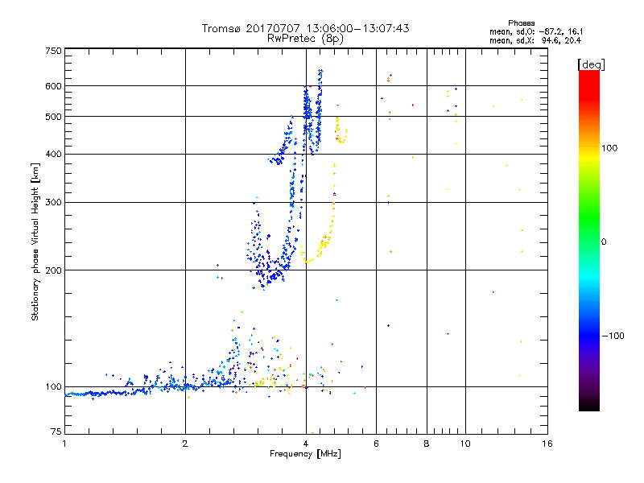Click the colorbar tick label "-100"

[x=613, y=336]
